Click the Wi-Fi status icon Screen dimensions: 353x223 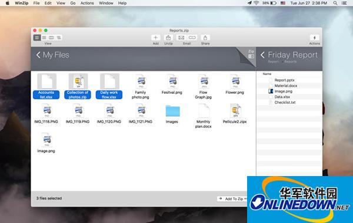(x=256, y=3)
